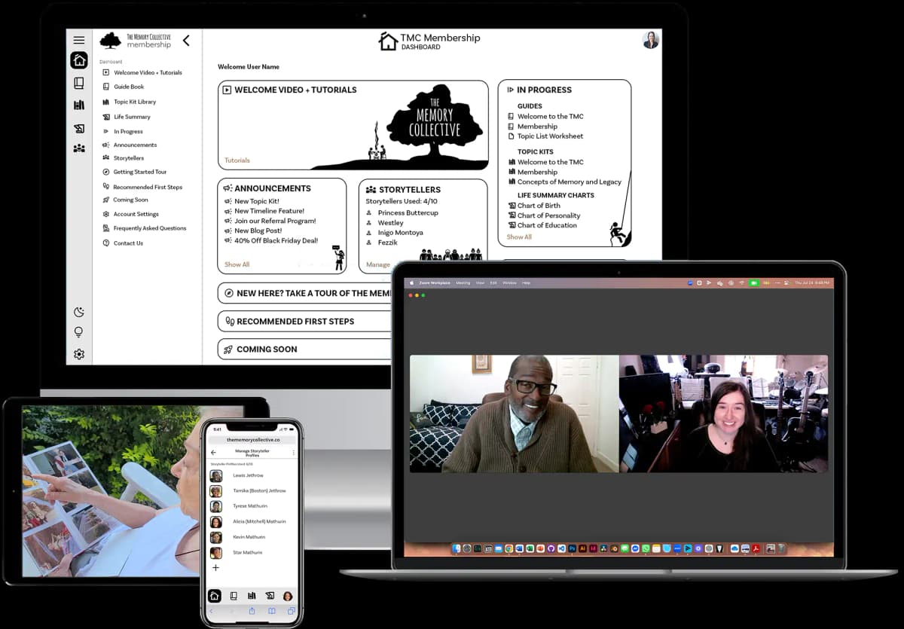Select the Topic Kit Library rail icon
The height and width of the screenshot is (629, 904).
point(79,105)
